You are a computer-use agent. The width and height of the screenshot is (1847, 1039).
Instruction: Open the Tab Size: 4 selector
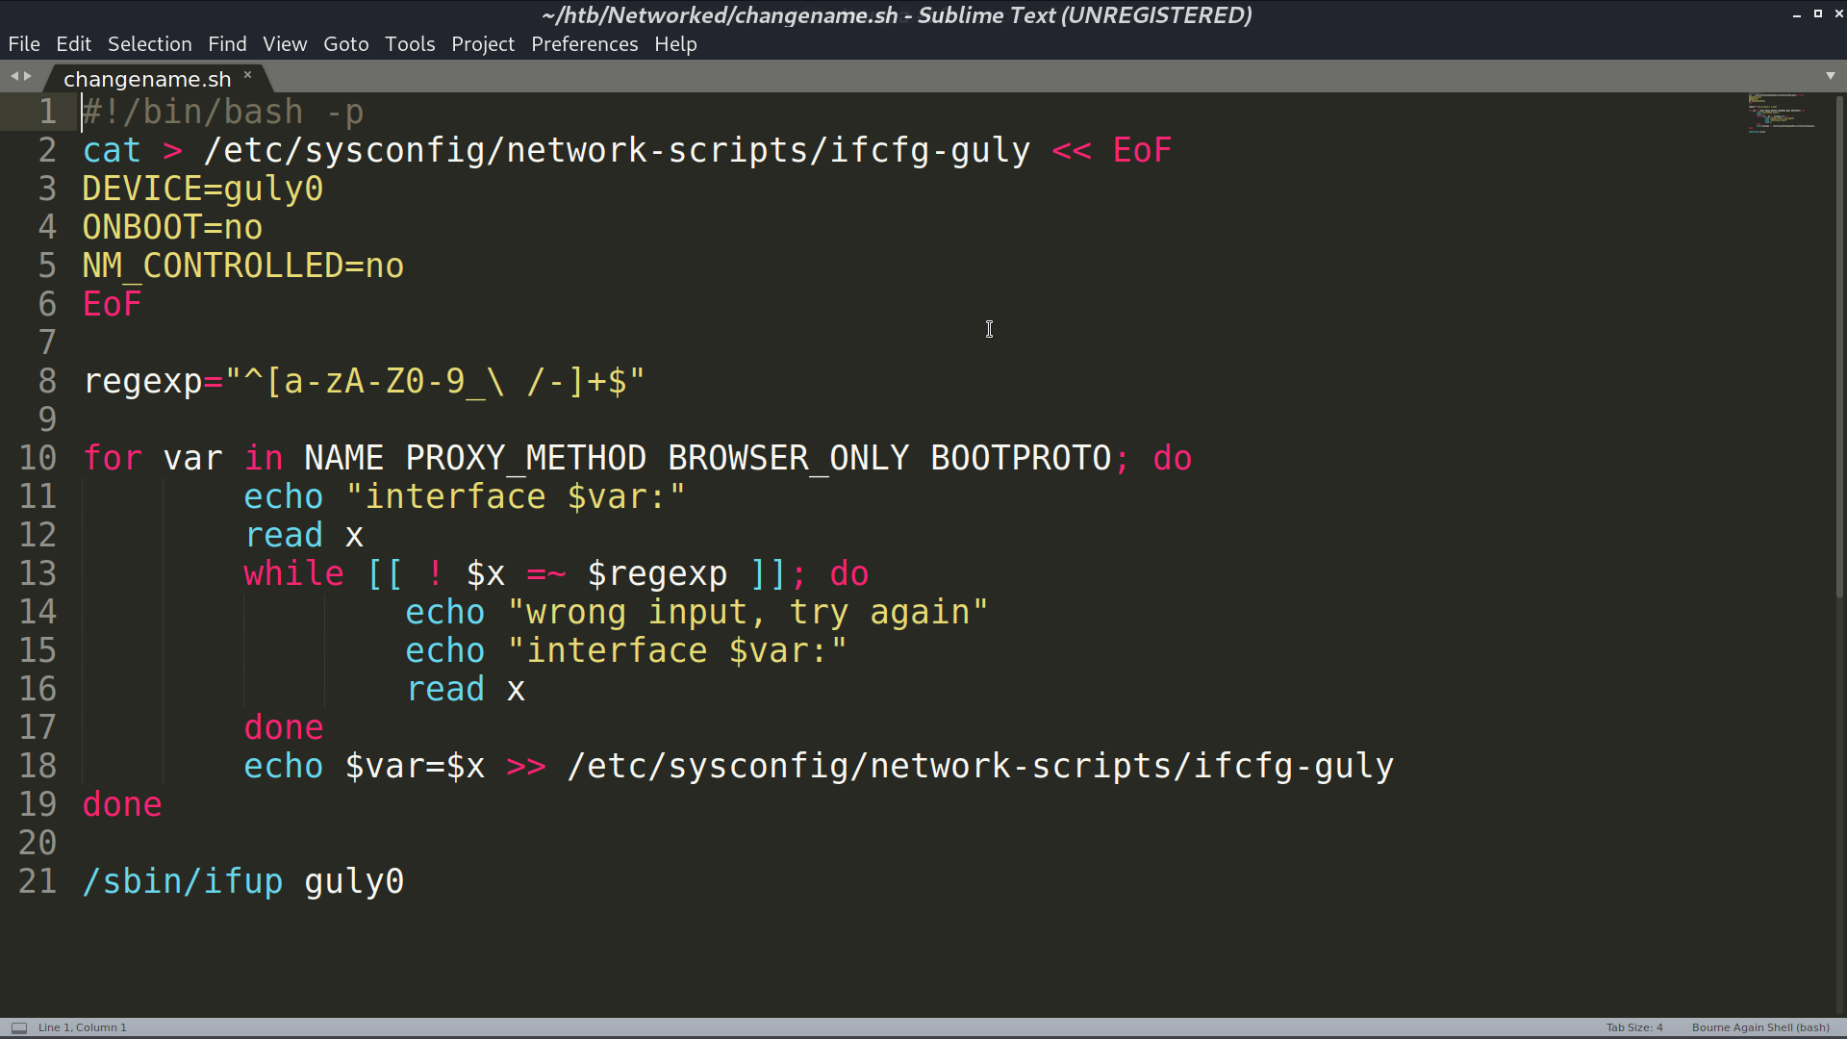point(1633,1027)
